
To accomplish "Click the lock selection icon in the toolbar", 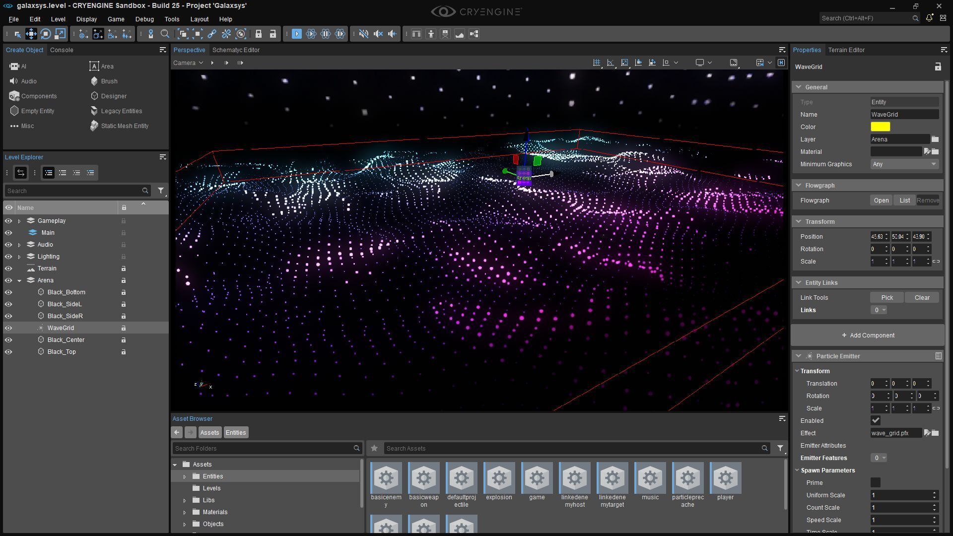I will click(x=259, y=34).
